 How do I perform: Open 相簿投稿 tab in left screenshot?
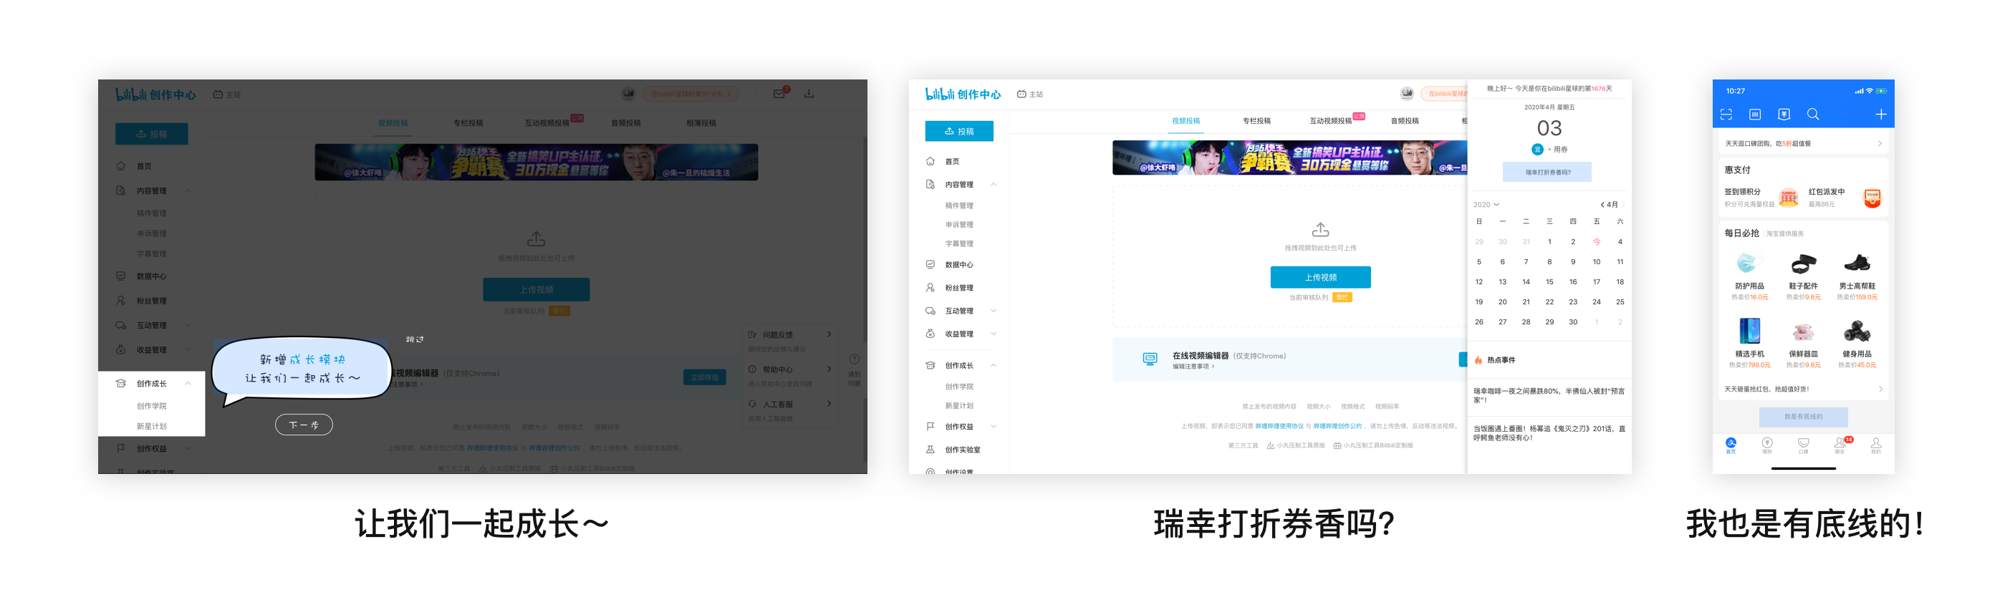point(701,122)
